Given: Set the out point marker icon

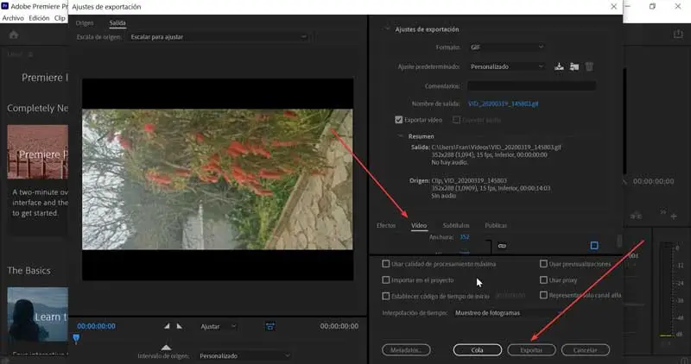Looking at the screenshot, I should [x=180, y=326].
